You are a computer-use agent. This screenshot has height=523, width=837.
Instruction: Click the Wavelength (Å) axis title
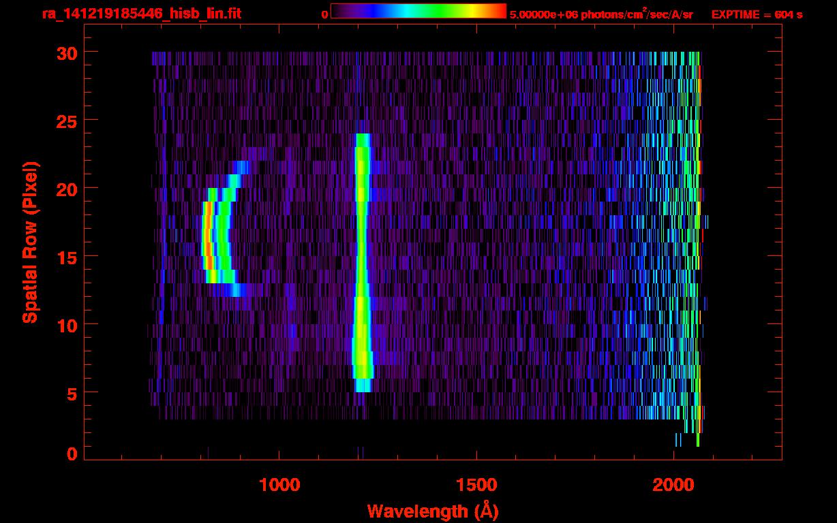[433, 511]
